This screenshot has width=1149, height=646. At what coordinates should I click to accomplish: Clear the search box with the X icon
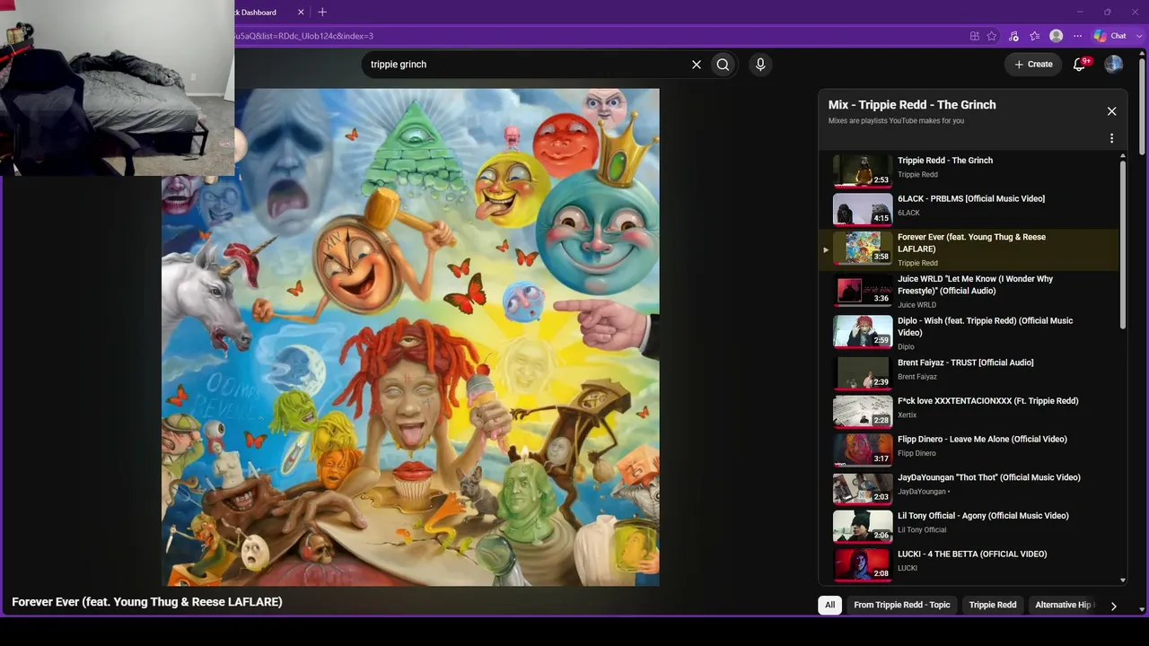[696, 65]
